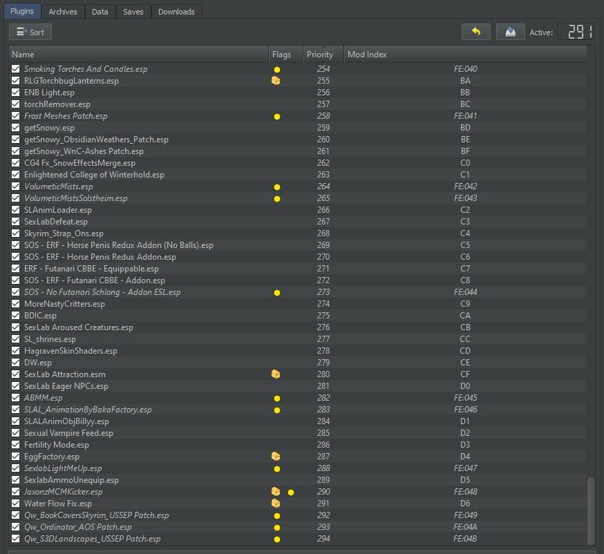This screenshot has height=554, width=604.
Task: Click the restore backup arrow icon button
Action: (475, 32)
